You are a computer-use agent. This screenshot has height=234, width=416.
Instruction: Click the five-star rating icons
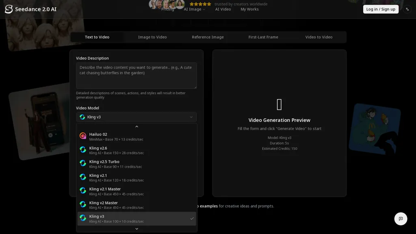click(200, 4)
